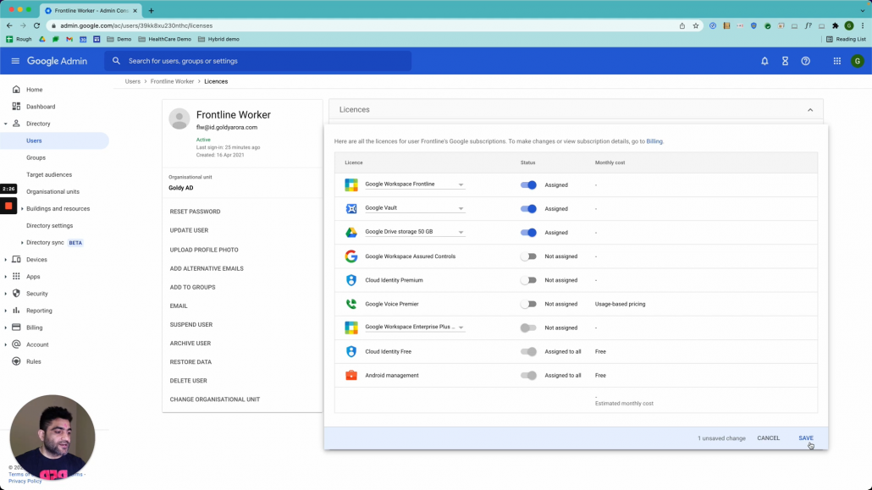Image resolution: width=872 pixels, height=490 pixels.
Task: Select Groups in the sidebar
Action: coord(36,158)
